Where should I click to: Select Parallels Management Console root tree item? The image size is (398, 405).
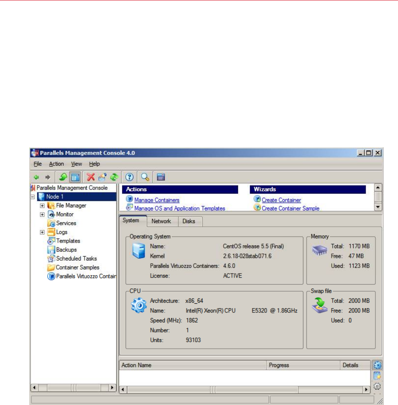tap(72, 188)
